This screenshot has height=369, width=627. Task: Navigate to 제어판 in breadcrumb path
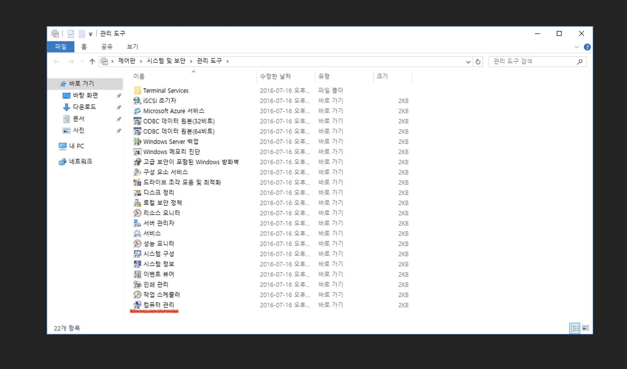(x=127, y=61)
